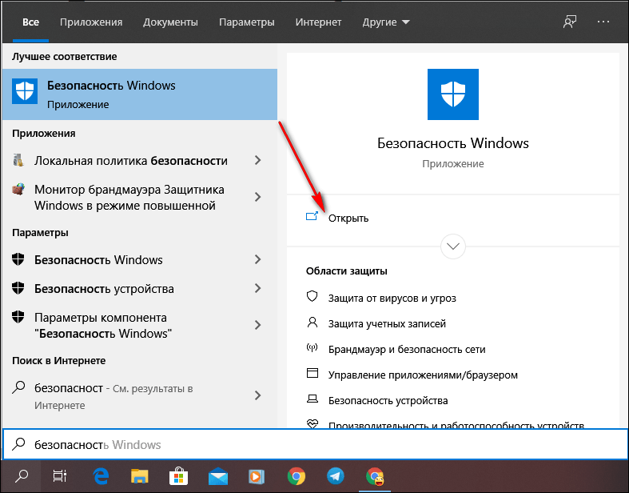The width and height of the screenshot is (629, 493).
Task: Launch Google Chrome from the taskbar
Action: [x=296, y=476]
